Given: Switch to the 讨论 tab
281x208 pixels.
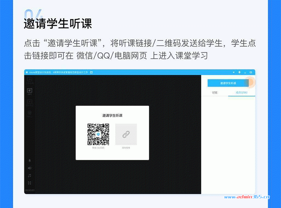Looking at the screenshot, I should [x=215, y=92].
